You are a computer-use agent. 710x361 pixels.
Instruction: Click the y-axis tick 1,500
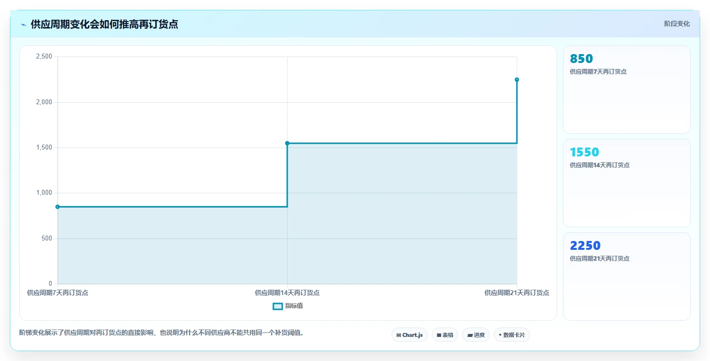(44, 148)
